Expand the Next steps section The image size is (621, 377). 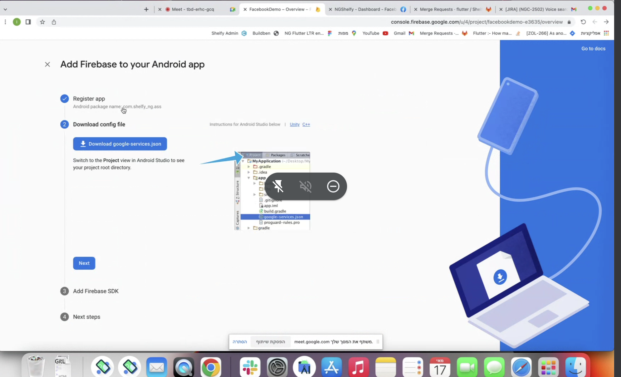tap(86, 317)
